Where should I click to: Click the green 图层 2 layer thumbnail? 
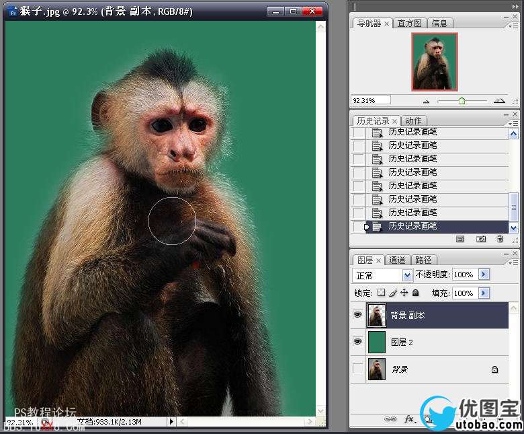(377, 342)
